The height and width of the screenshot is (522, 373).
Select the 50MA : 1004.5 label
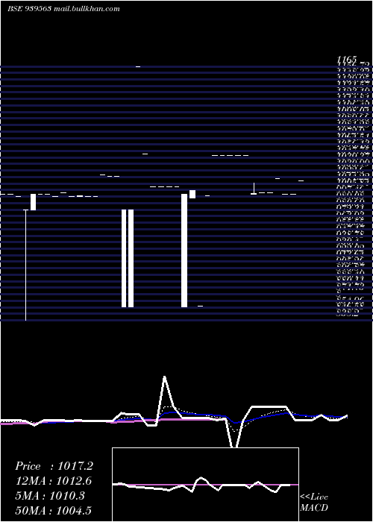53,510
